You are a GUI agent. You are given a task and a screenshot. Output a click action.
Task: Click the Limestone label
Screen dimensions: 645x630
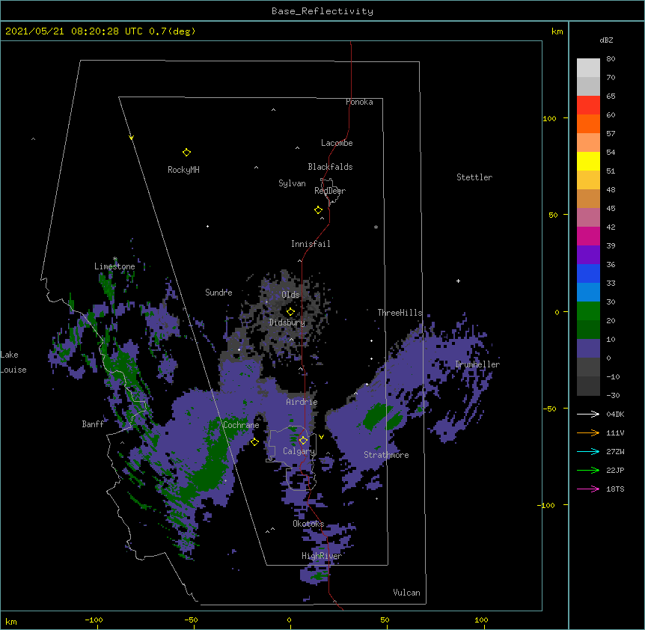pos(114,266)
